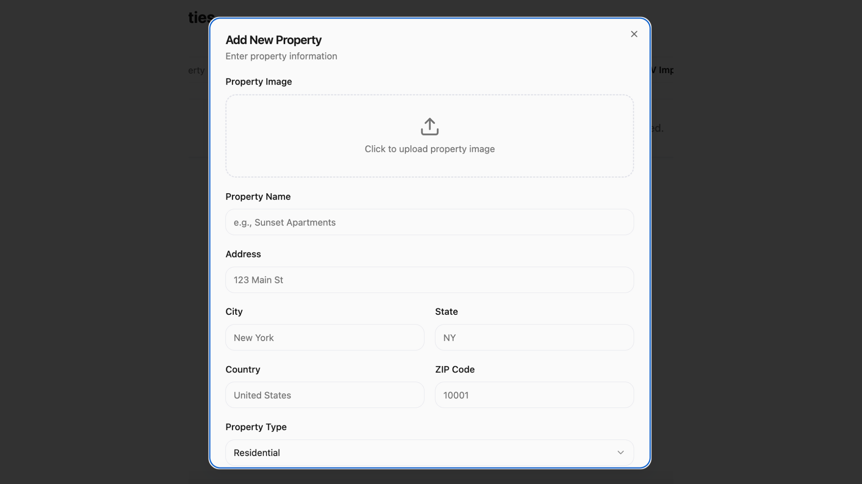Select the City input field
The width and height of the screenshot is (862, 484).
click(x=325, y=337)
